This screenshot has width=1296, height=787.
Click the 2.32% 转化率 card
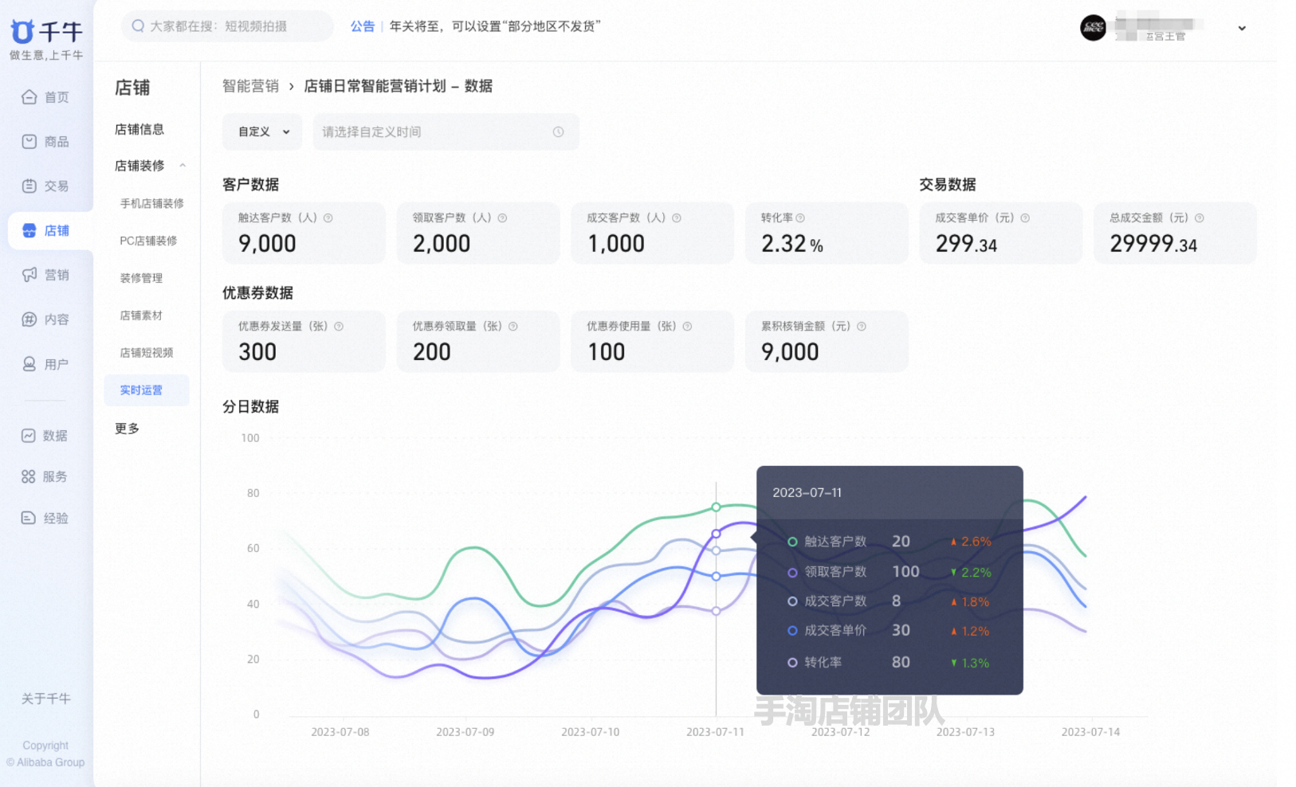point(827,233)
